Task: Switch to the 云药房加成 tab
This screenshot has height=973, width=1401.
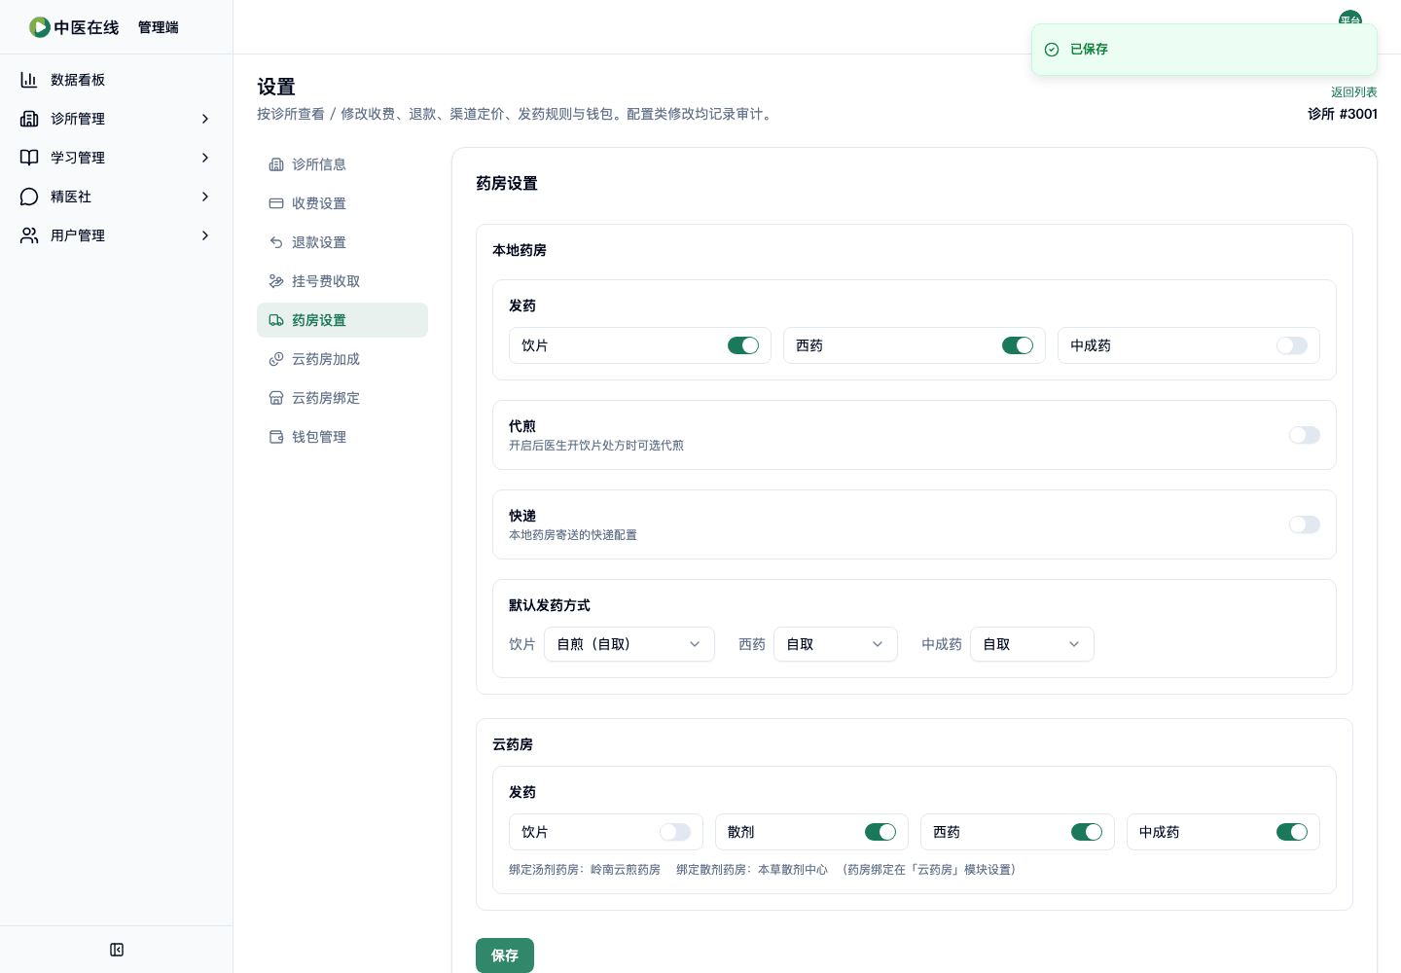Action: tap(342, 359)
